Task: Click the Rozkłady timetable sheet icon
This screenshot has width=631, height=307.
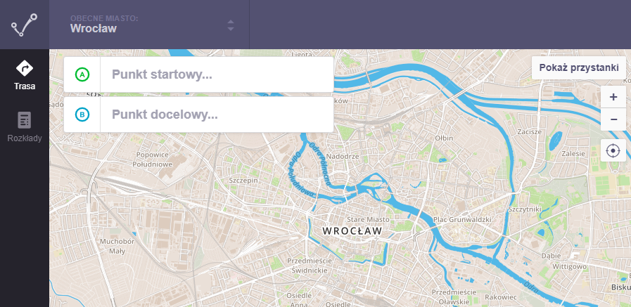Action: [x=25, y=120]
